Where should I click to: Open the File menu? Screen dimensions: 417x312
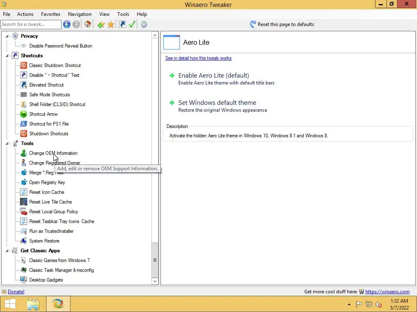7,14
